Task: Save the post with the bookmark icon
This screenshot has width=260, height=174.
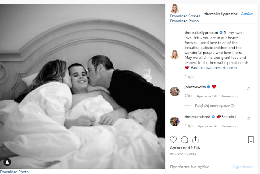Action: 251,140
